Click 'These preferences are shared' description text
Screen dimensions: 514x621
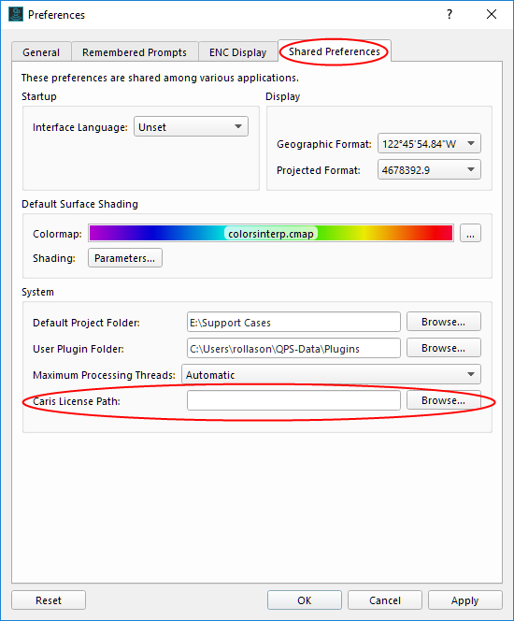(x=160, y=78)
